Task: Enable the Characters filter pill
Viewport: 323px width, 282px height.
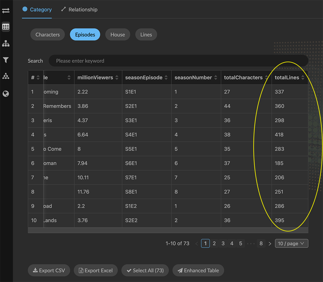Action: pos(47,34)
